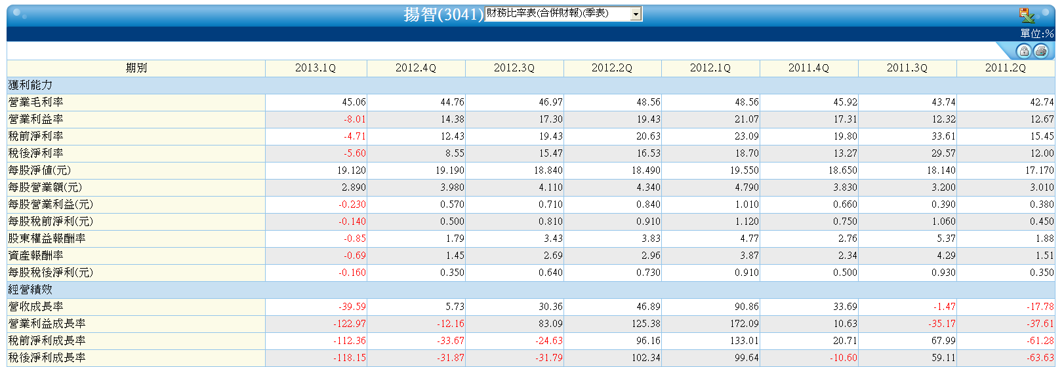Click the 營業利益成長率 row label
The width and height of the screenshot is (1064, 367).
(47, 324)
